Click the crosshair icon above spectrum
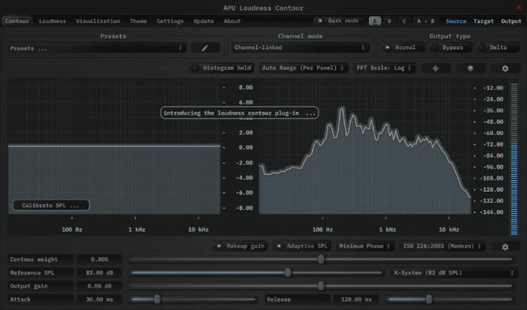Viewport: 527px width, 310px height. 435,68
